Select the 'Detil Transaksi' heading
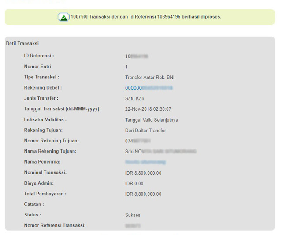 click(x=22, y=43)
